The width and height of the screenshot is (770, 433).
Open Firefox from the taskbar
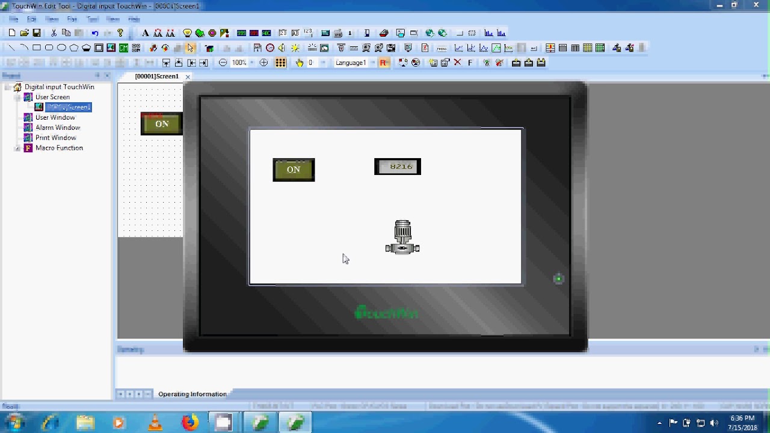190,423
